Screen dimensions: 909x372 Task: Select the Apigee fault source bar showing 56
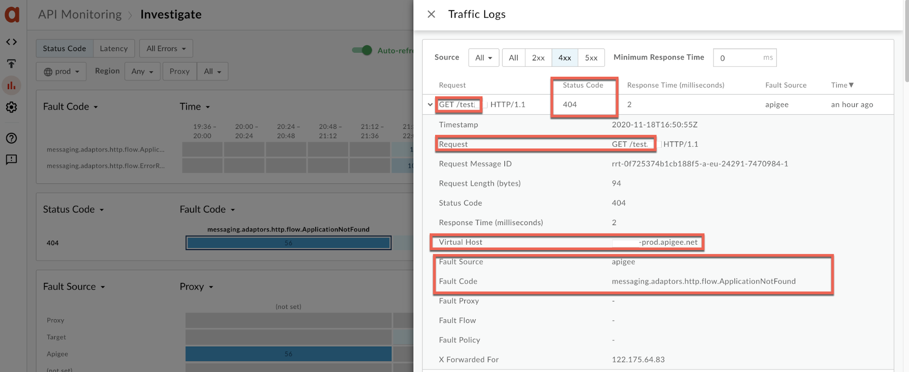pyautogui.click(x=288, y=354)
